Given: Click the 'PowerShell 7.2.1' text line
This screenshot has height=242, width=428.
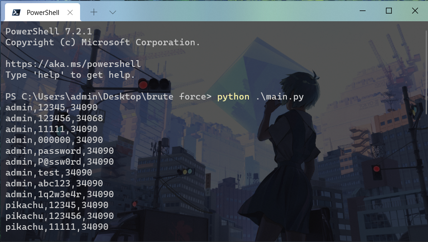Looking at the screenshot, I should 48,31.
